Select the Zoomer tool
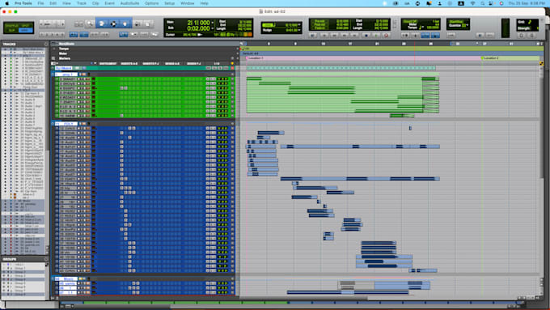 coord(90,23)
